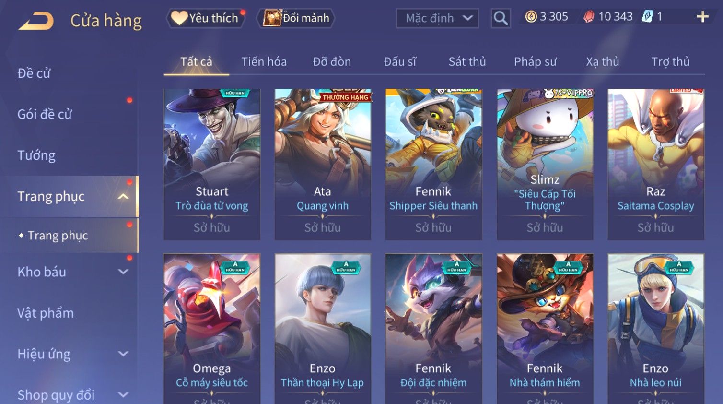Viewport: 723px width, 404px height.
Task: Switch to the Pháp sư tab
Action: (x=535, y=62)
